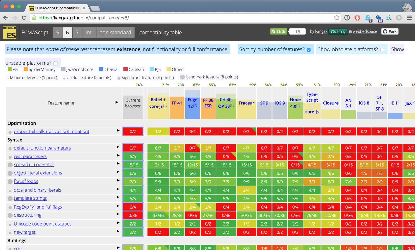Click the Type-Script + core-js column header
This screenshot has width=415, height=250.
click(312, 103)
